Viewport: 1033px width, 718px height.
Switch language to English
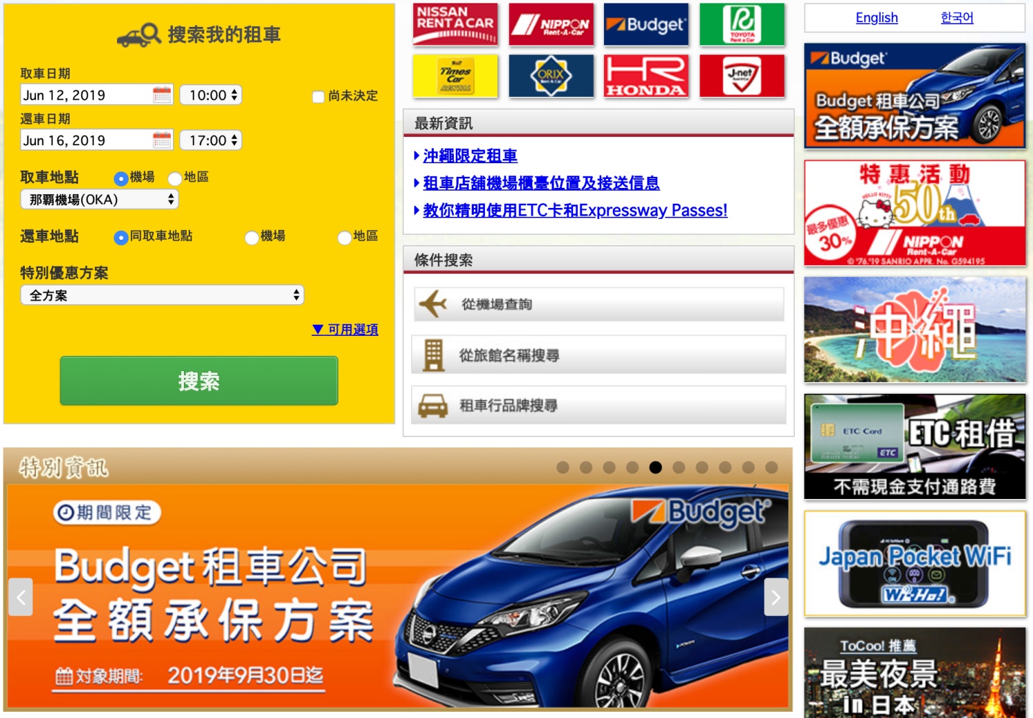[877, 17]
